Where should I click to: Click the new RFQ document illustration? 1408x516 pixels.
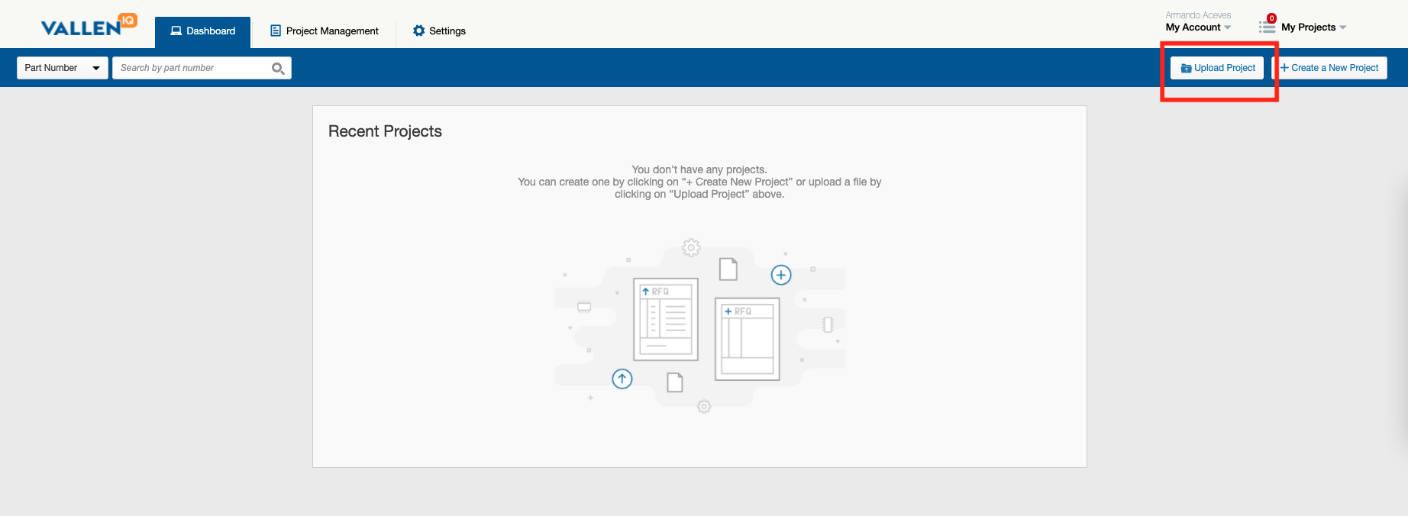pyautogui.click(x=748, y=339)
